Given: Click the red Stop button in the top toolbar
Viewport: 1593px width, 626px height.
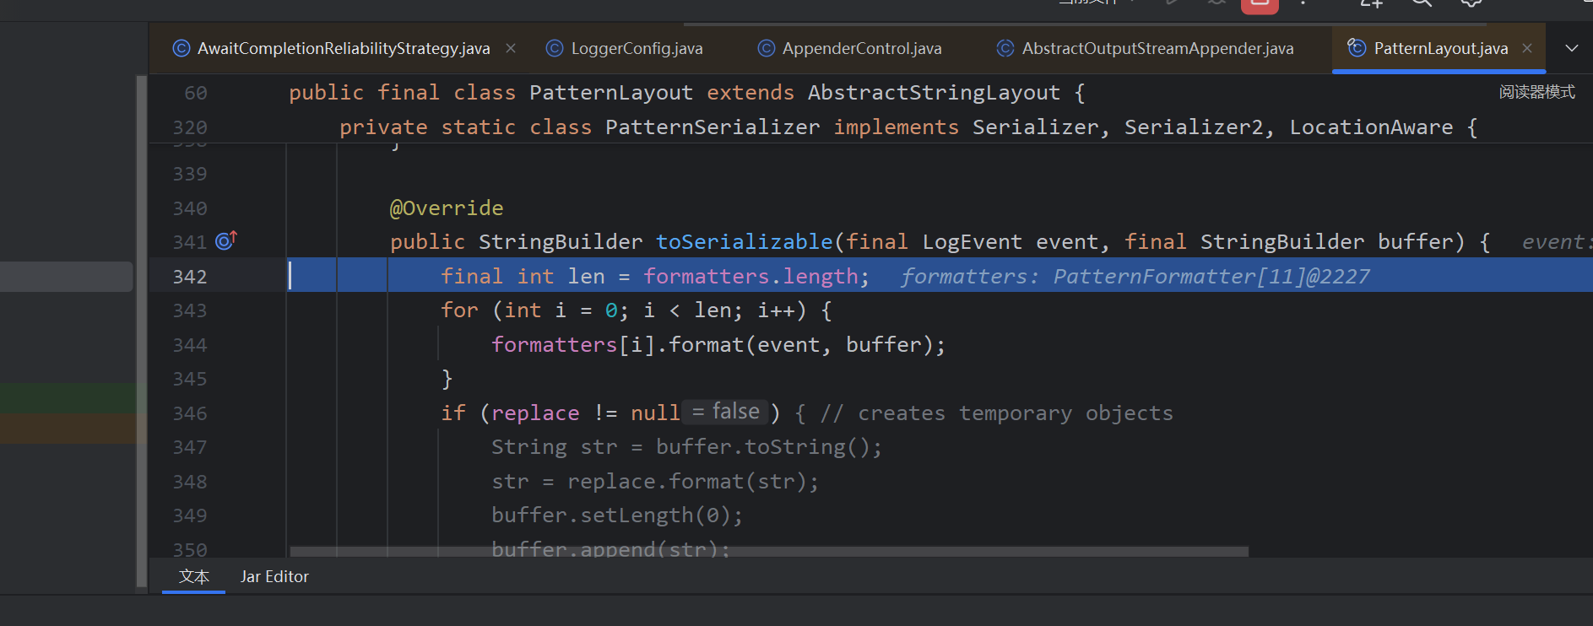Looking at the screenshot, I should coord(1259,4).
